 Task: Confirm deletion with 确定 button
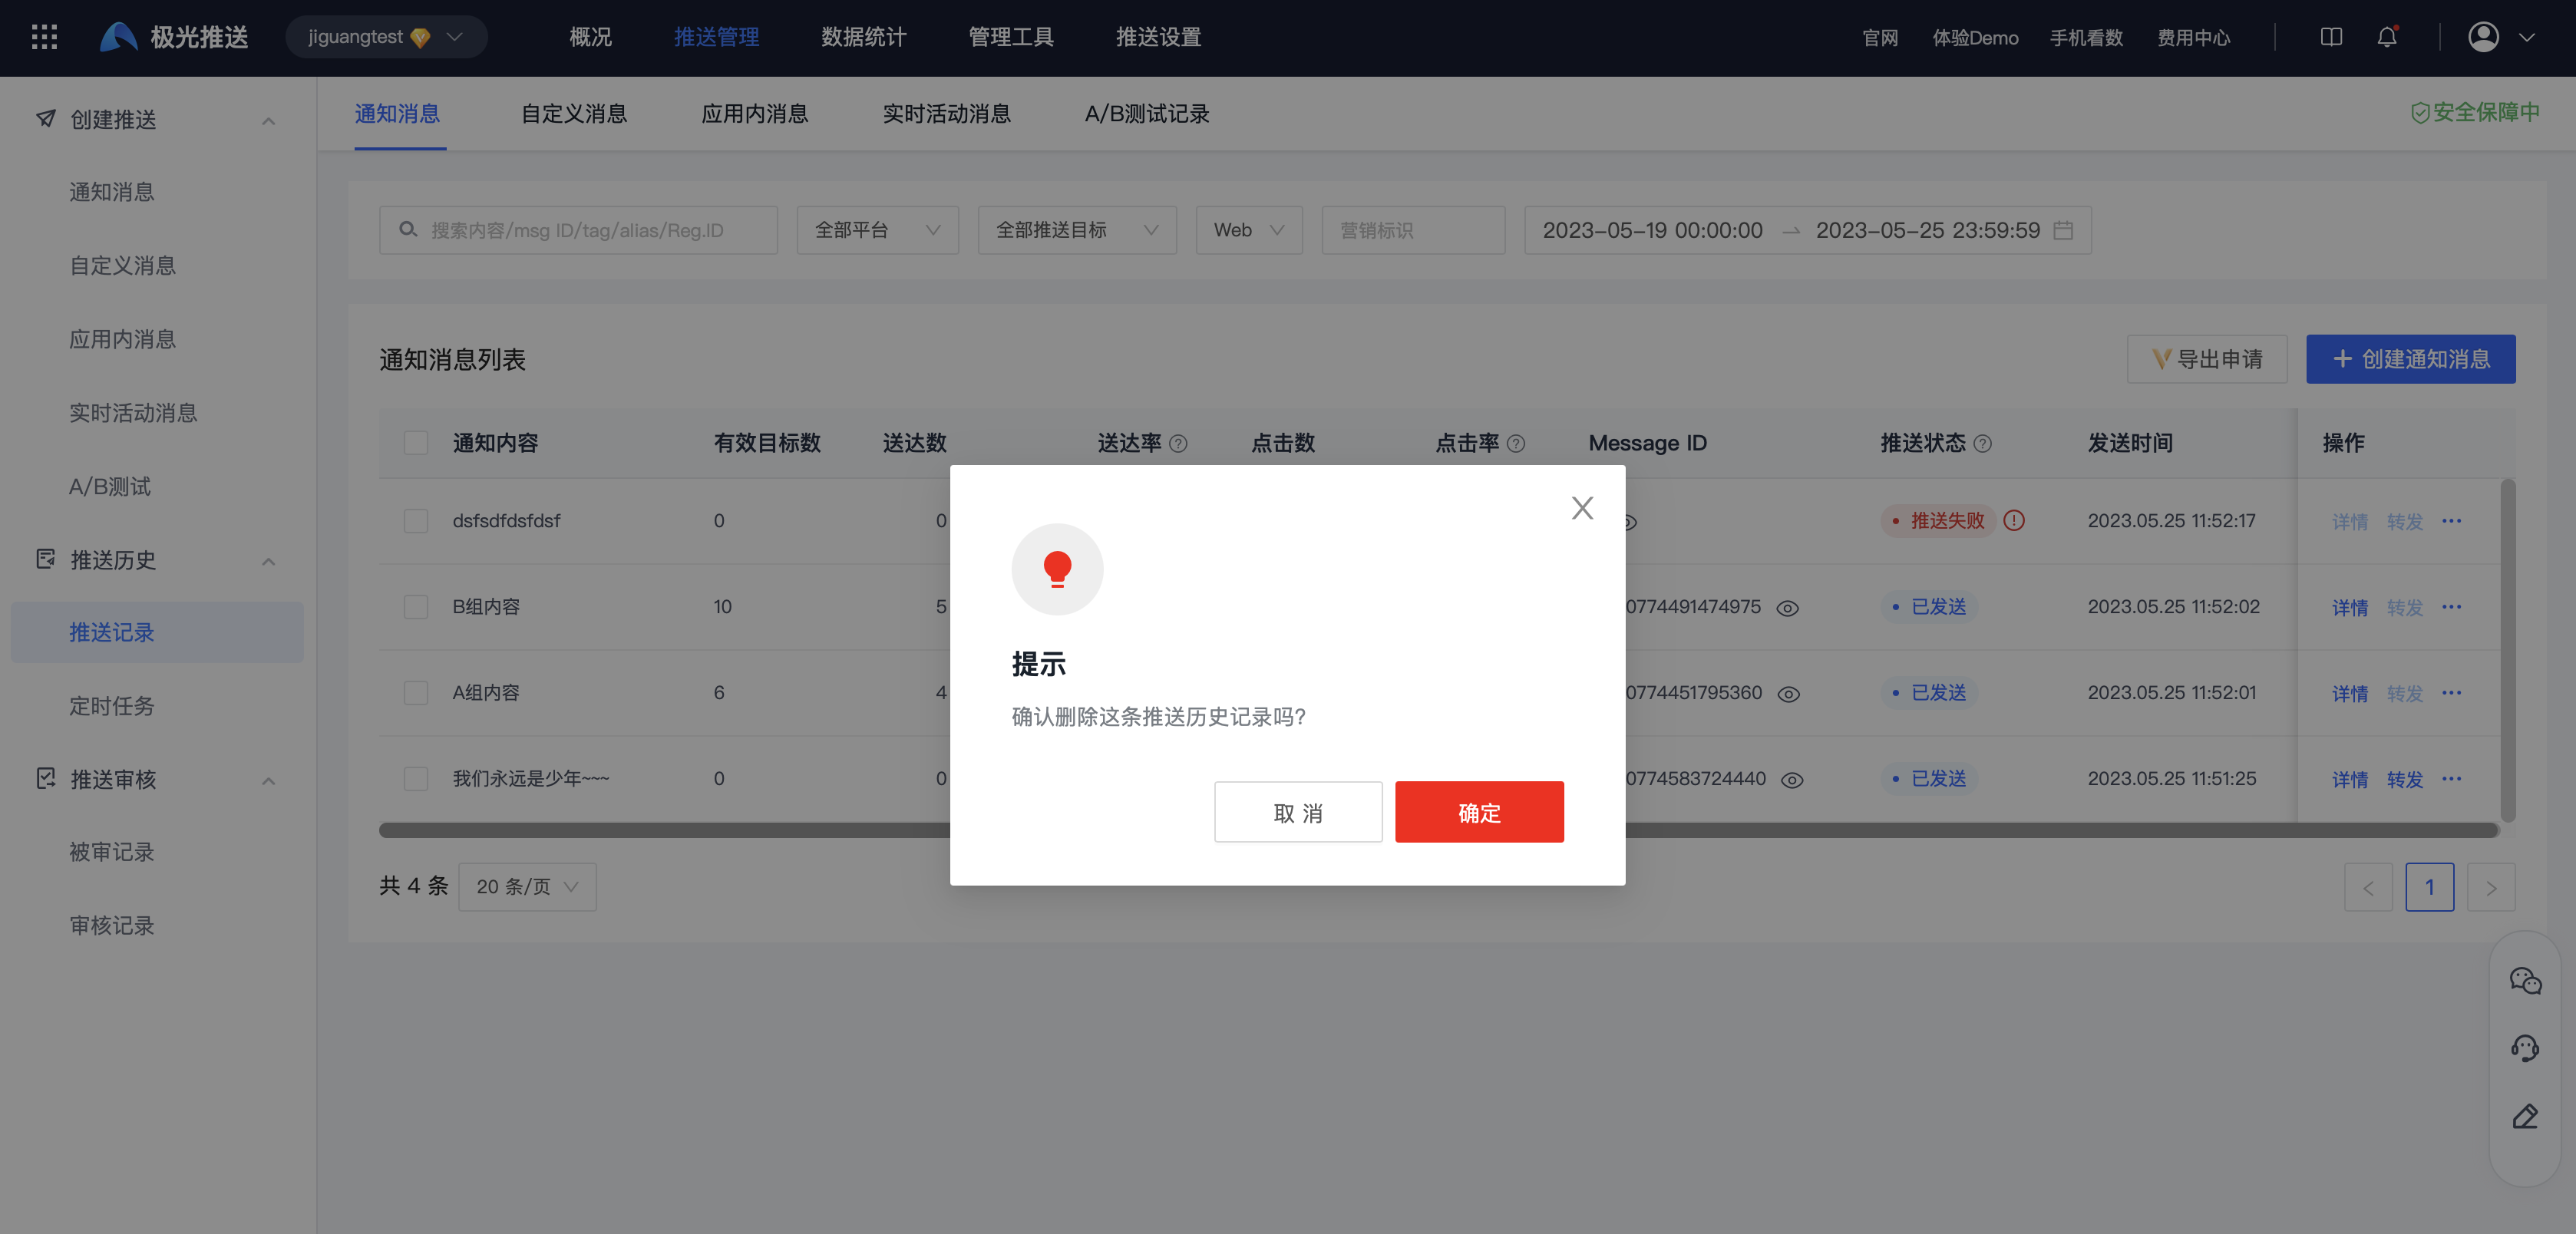tap(1479, 812)
